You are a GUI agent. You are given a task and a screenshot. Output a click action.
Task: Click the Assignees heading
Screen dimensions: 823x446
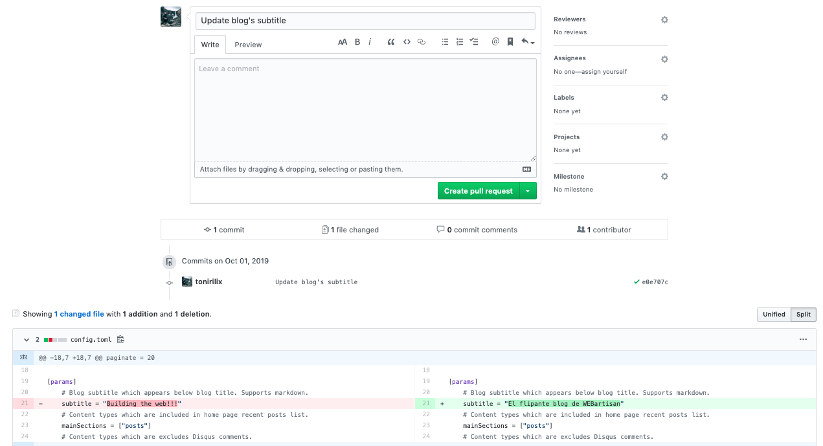570,58
